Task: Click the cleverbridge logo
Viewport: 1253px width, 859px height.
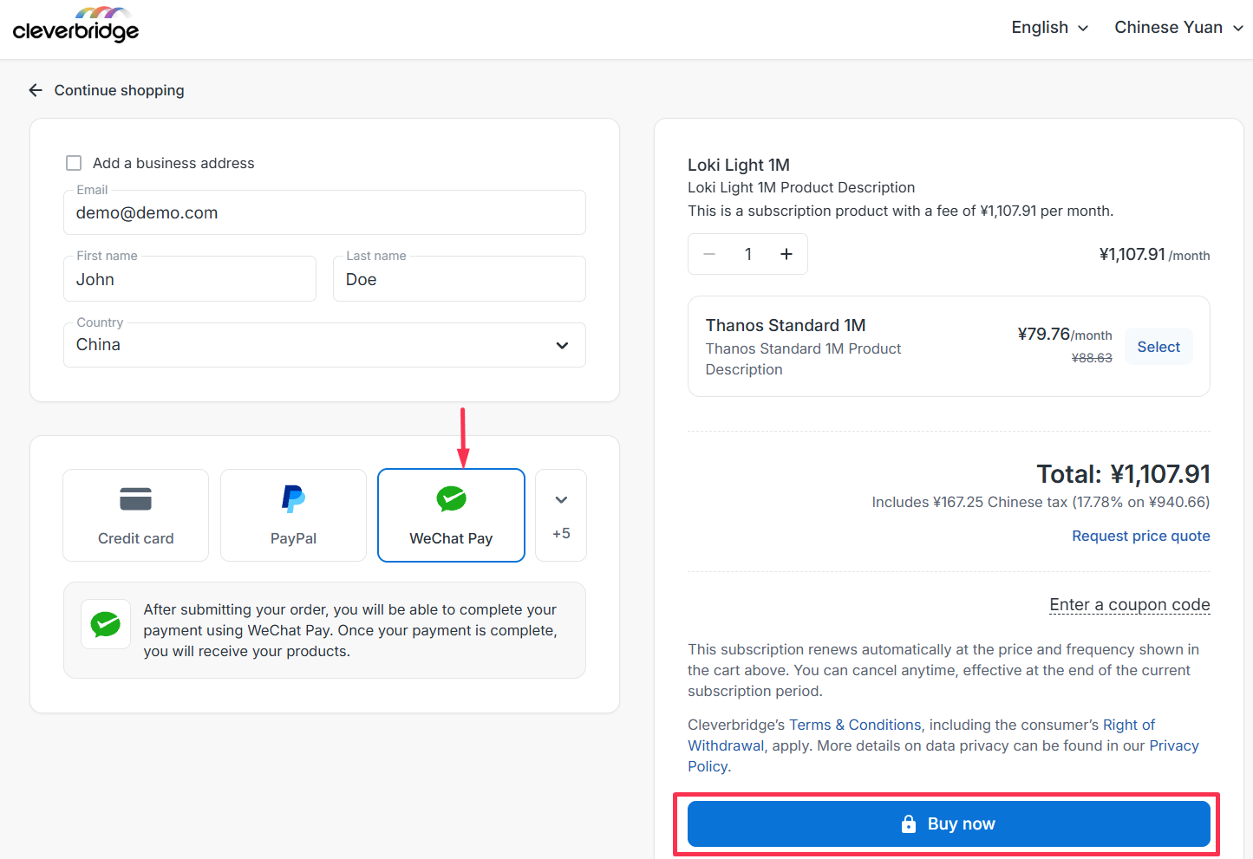Action: coord(75,25)
